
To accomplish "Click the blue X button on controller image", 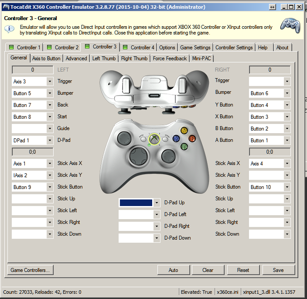I will click(x=177, y=138).
